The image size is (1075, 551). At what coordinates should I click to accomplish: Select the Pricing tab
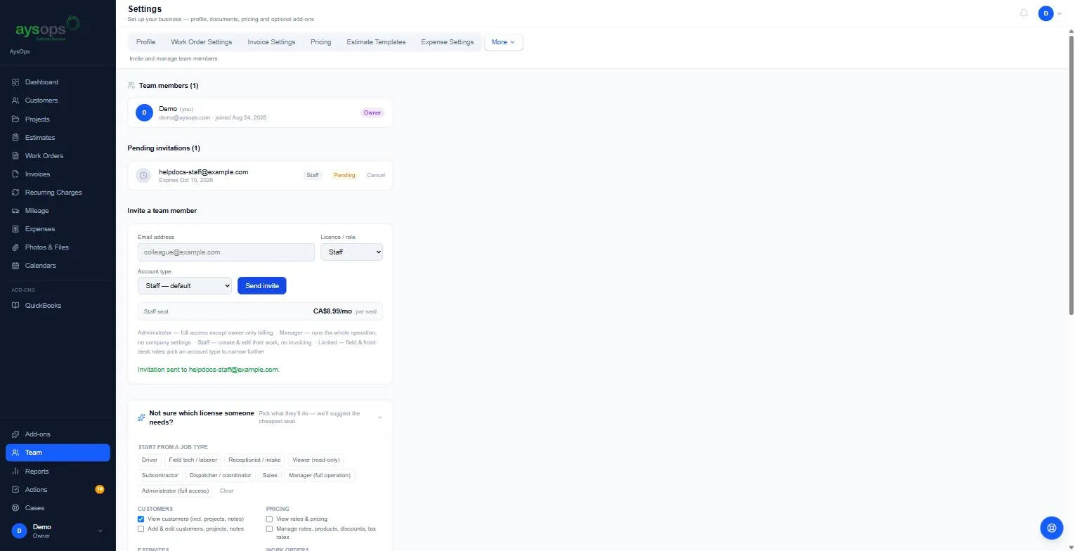tap(320, 42)
